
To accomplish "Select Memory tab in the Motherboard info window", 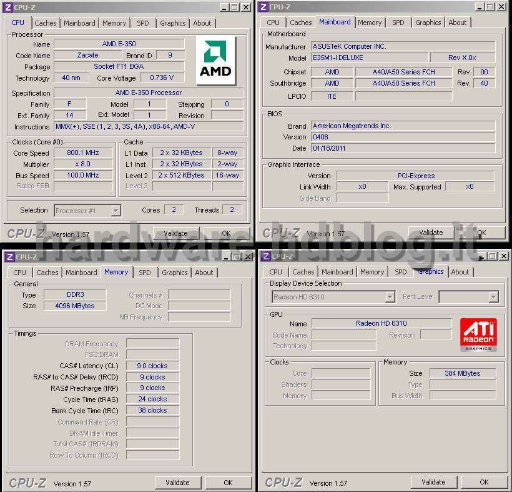I will (370, 23).
